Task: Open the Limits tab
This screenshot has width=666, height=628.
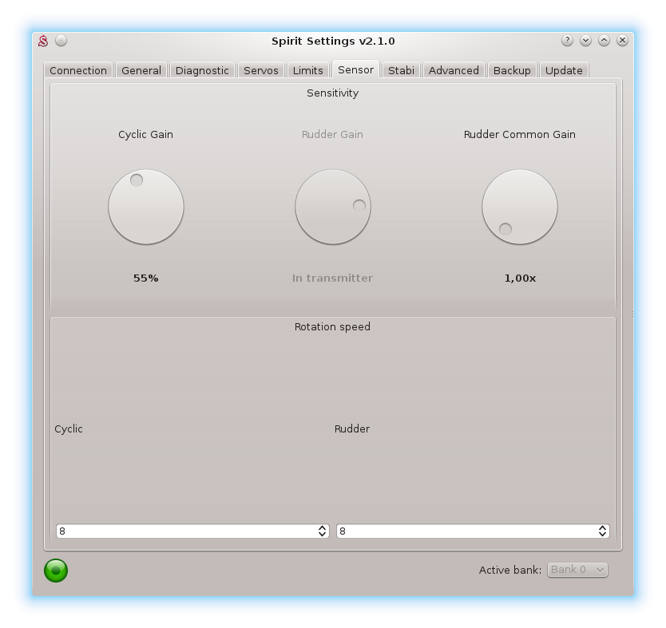Action: click(308, 70)
